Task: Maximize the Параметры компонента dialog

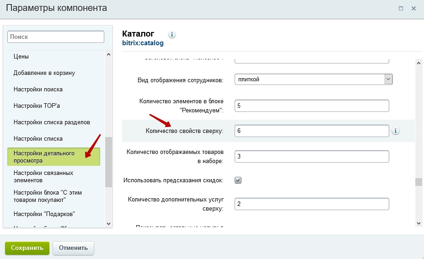Action: (401, 9)
